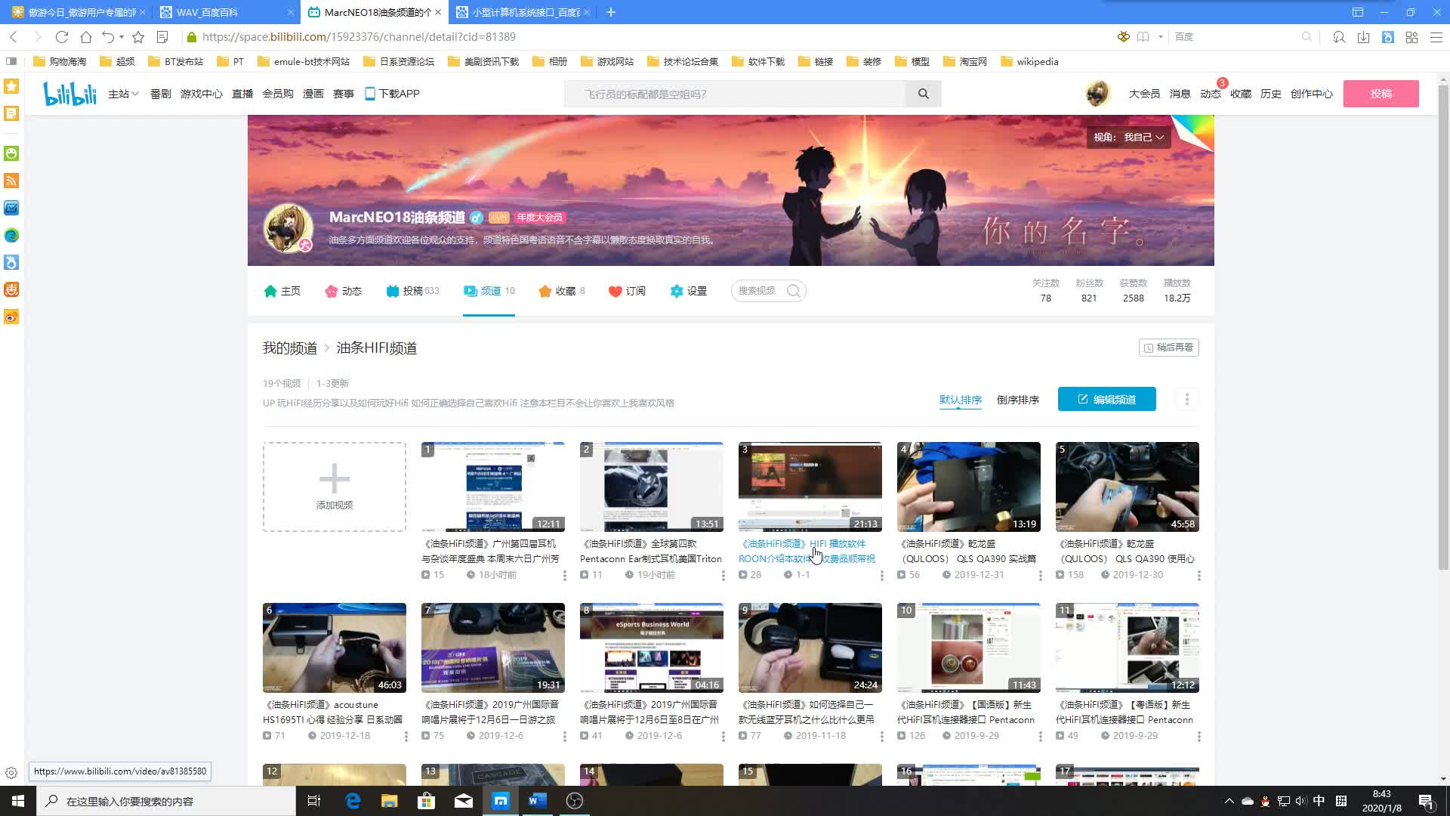Open the 视角: 我自己 perspective dropdown
Image resolution: width=1450 pixels, height=816 pixels.
(1128, 137)
